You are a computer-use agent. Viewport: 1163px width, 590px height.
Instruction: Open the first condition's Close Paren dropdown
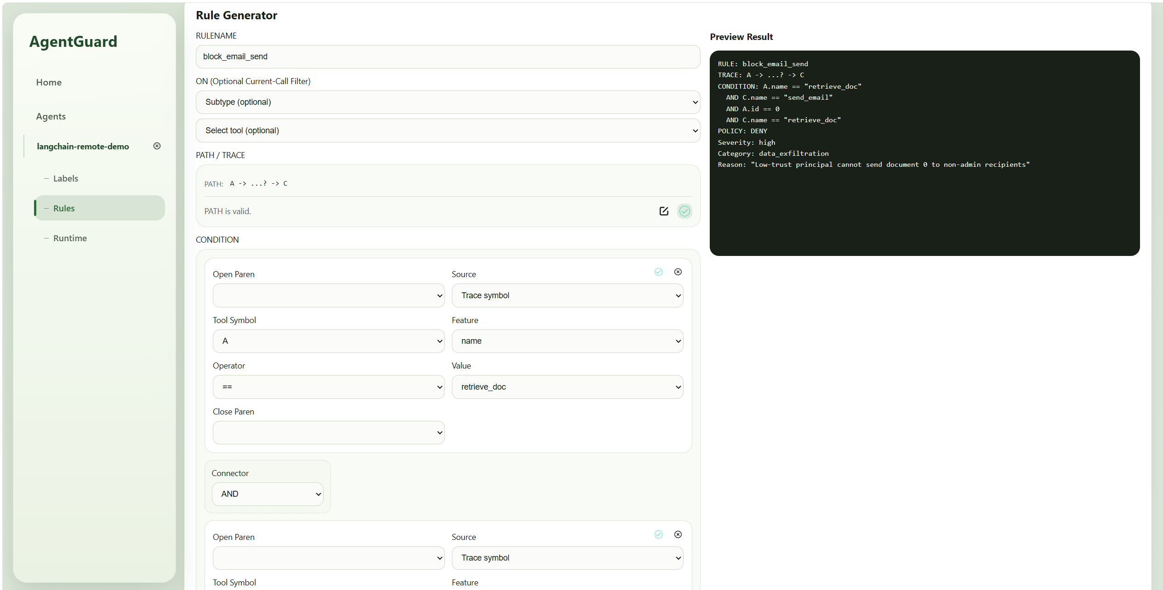click(328, 432)
